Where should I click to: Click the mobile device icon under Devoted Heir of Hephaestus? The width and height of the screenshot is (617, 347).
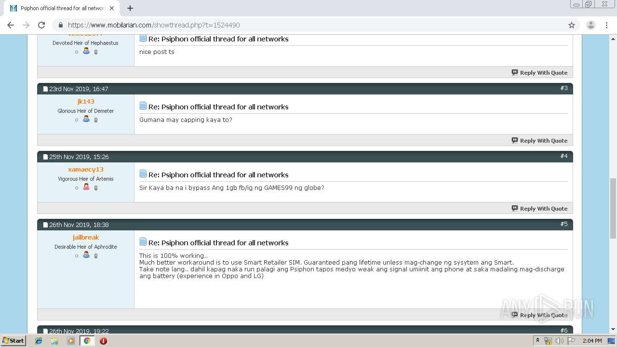tap(96, 52)
